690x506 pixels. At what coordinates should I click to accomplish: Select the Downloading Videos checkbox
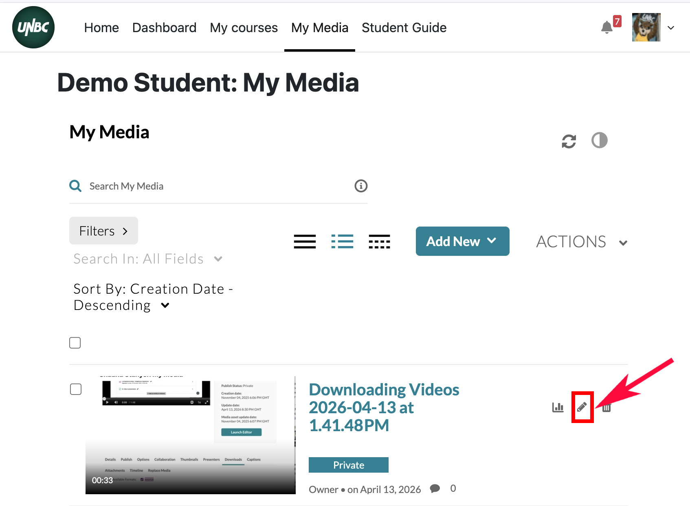[x=76, y=389]
